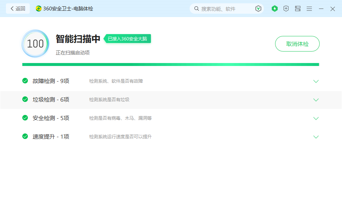Viewport: 342px width, 215px height.
Task: Click the 检测系统、软件是否有故障 description
Action: coord(116,81)
